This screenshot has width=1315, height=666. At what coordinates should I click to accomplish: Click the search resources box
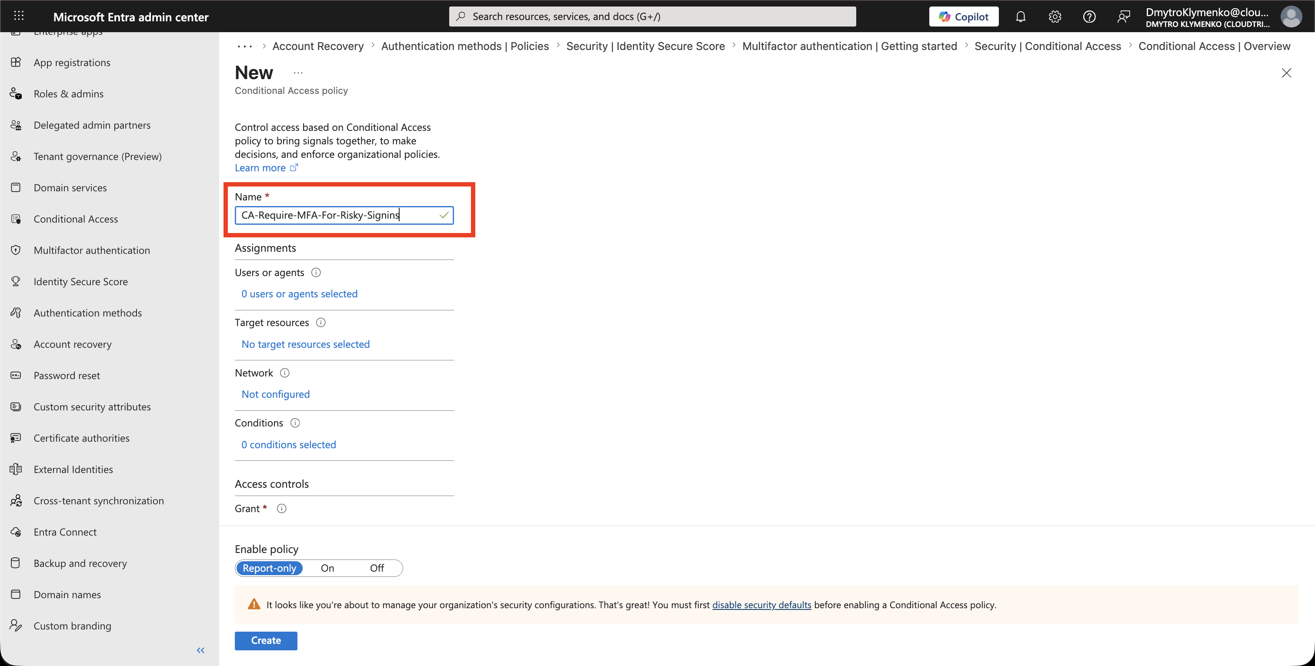[652, 17]
